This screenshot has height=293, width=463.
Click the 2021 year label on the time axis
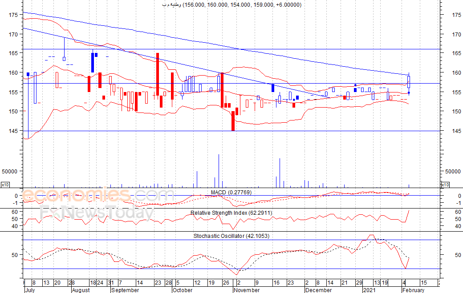click(x=370, y=290)
